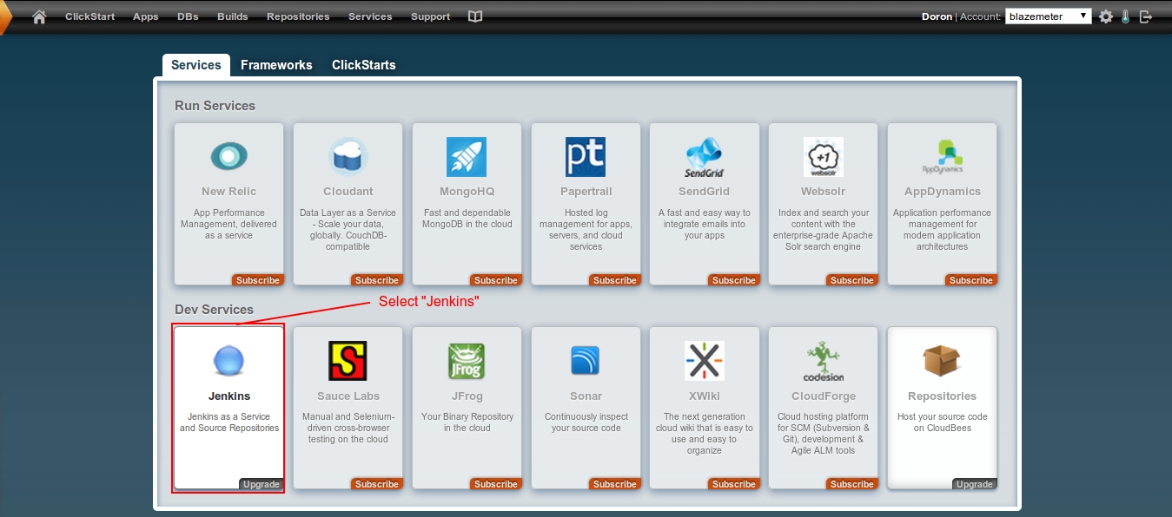Click the "Hosted log management" Papertrail description
This screenshot has width=1172, height=517.
point(586,230)
